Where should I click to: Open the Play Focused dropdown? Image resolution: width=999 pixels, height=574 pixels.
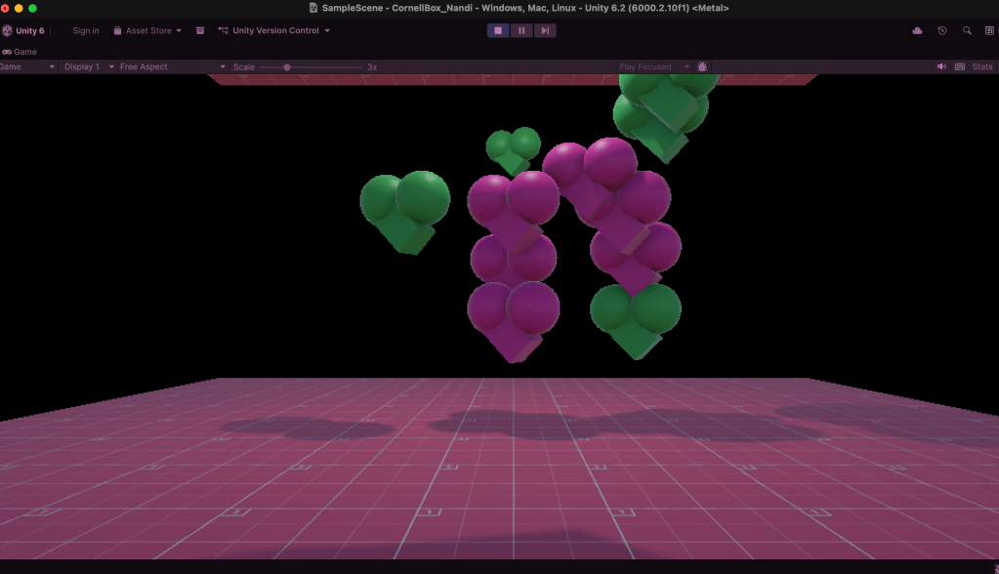coord(650,66)
